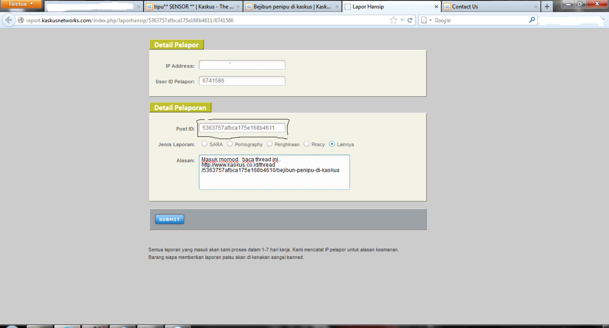This screenshot has height=328, width=609.
Task: Click the address bar URL
Action: pyautogui.click(x=130, y=21)
